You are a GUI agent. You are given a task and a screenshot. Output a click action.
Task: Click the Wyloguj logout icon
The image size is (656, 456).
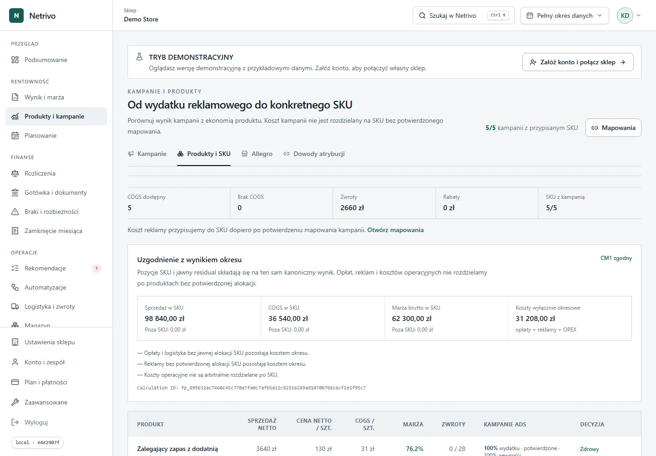click(x=15, y=422)
